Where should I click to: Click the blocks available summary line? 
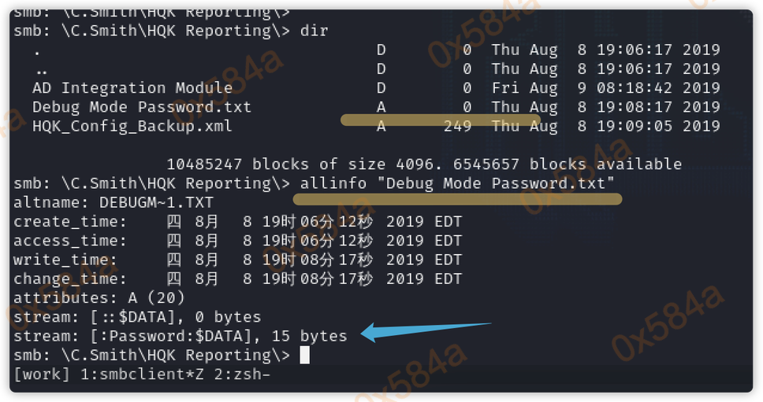coord(424,164)
